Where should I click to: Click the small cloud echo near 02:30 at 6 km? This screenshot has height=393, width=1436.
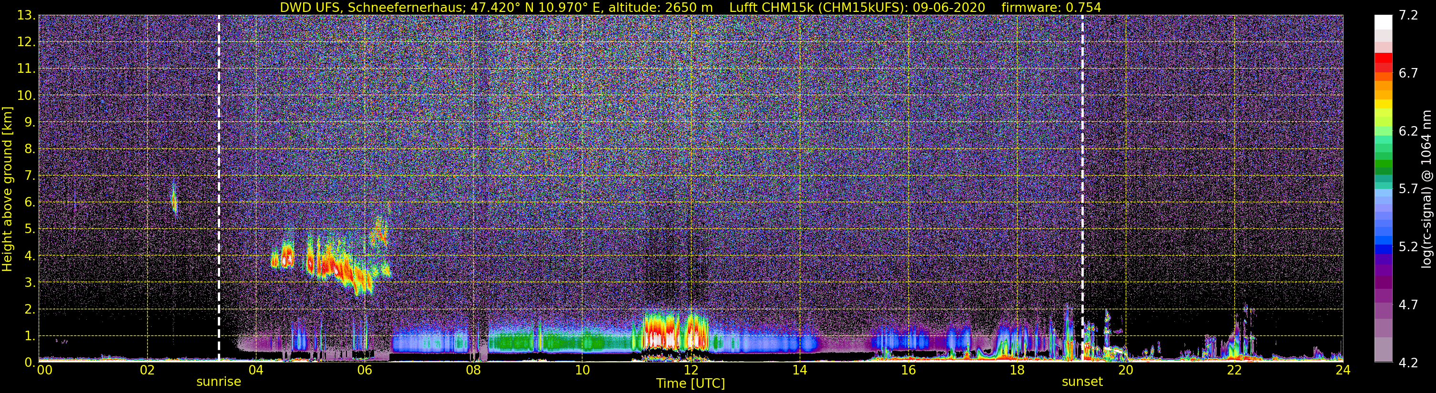(174, 200)
